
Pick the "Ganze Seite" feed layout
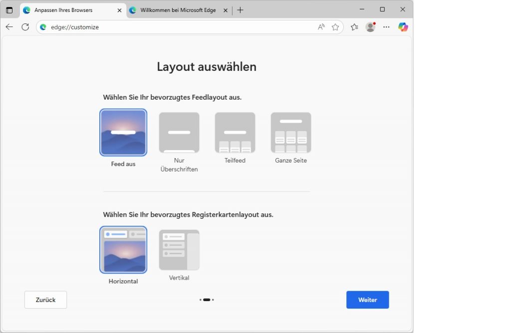291,133
